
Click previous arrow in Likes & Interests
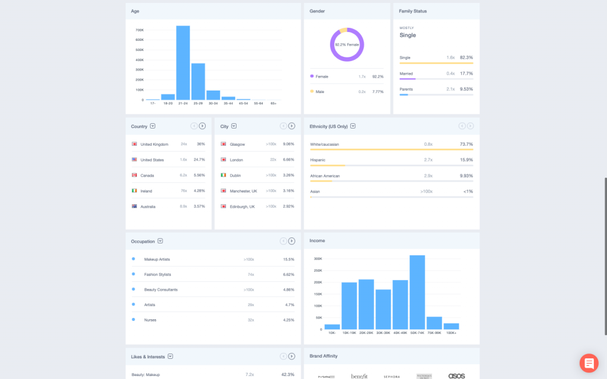[283, 356]
